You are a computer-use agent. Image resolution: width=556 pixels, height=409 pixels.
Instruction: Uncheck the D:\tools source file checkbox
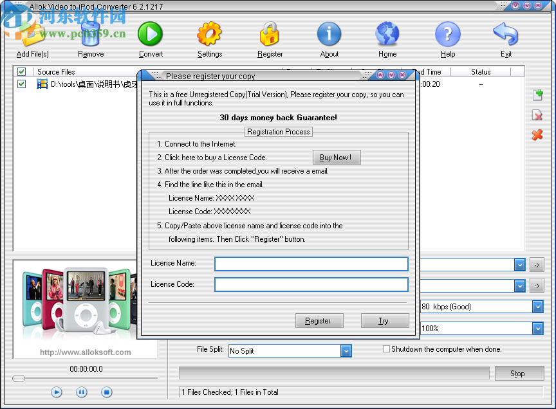(21, 84)
